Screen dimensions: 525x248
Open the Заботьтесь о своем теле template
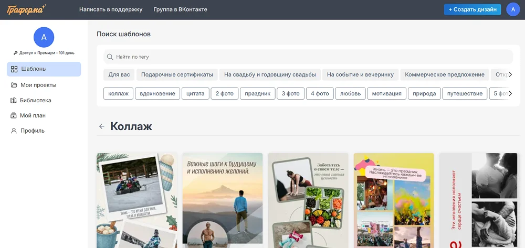coord(308,200)
